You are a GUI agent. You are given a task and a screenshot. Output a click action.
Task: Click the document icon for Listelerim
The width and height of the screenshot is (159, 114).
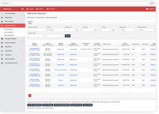(2, 55)
